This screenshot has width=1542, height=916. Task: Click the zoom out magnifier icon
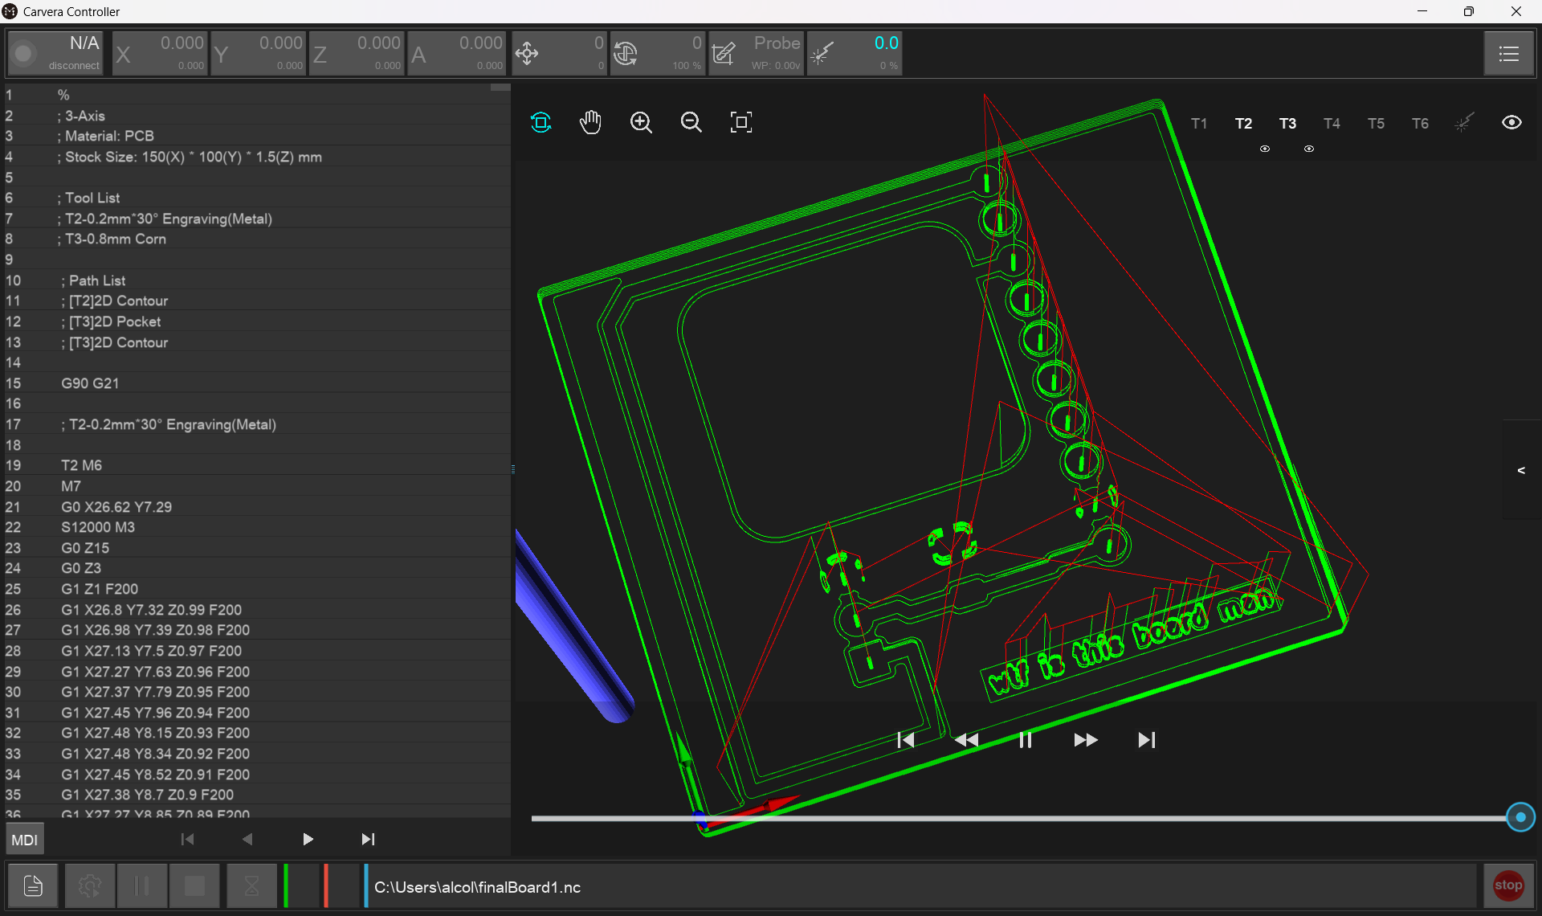pos(691,122)
